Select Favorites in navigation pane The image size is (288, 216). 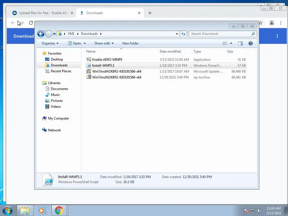(x=55, y=53)
